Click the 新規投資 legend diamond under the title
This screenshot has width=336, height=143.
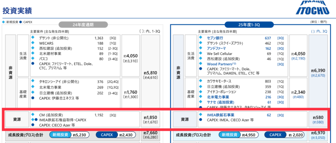(x=4, y=22)
